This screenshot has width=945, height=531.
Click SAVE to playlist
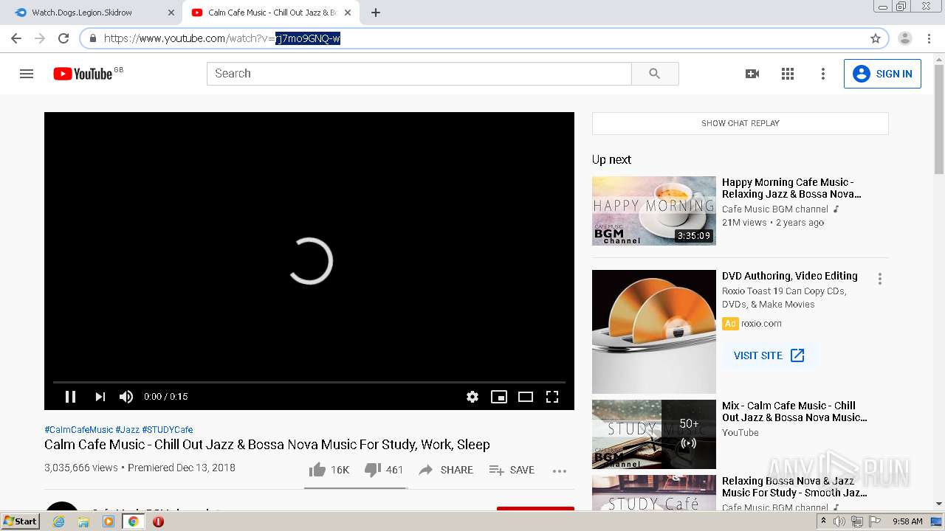tap(512, 470)
